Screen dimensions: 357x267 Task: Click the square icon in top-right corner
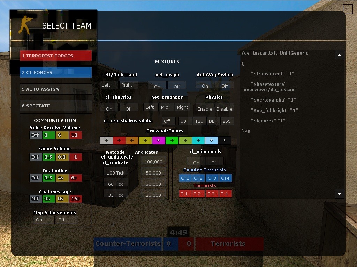click(348, 9)
